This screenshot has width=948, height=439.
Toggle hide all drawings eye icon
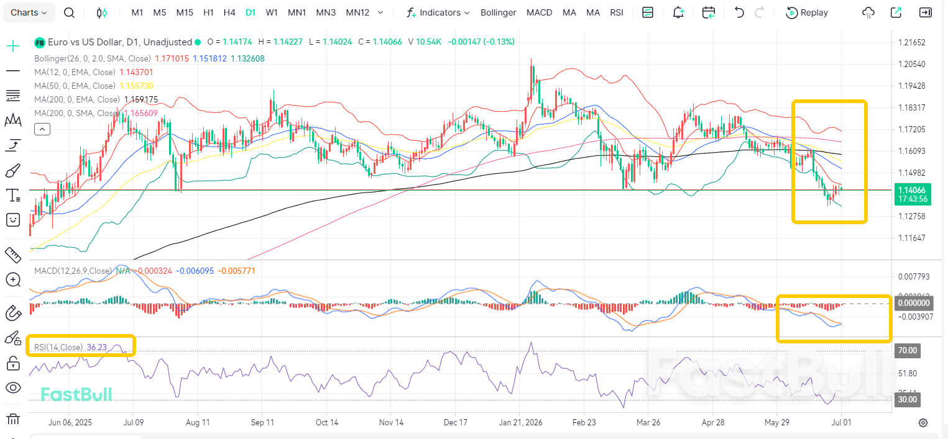click(13, 388)
